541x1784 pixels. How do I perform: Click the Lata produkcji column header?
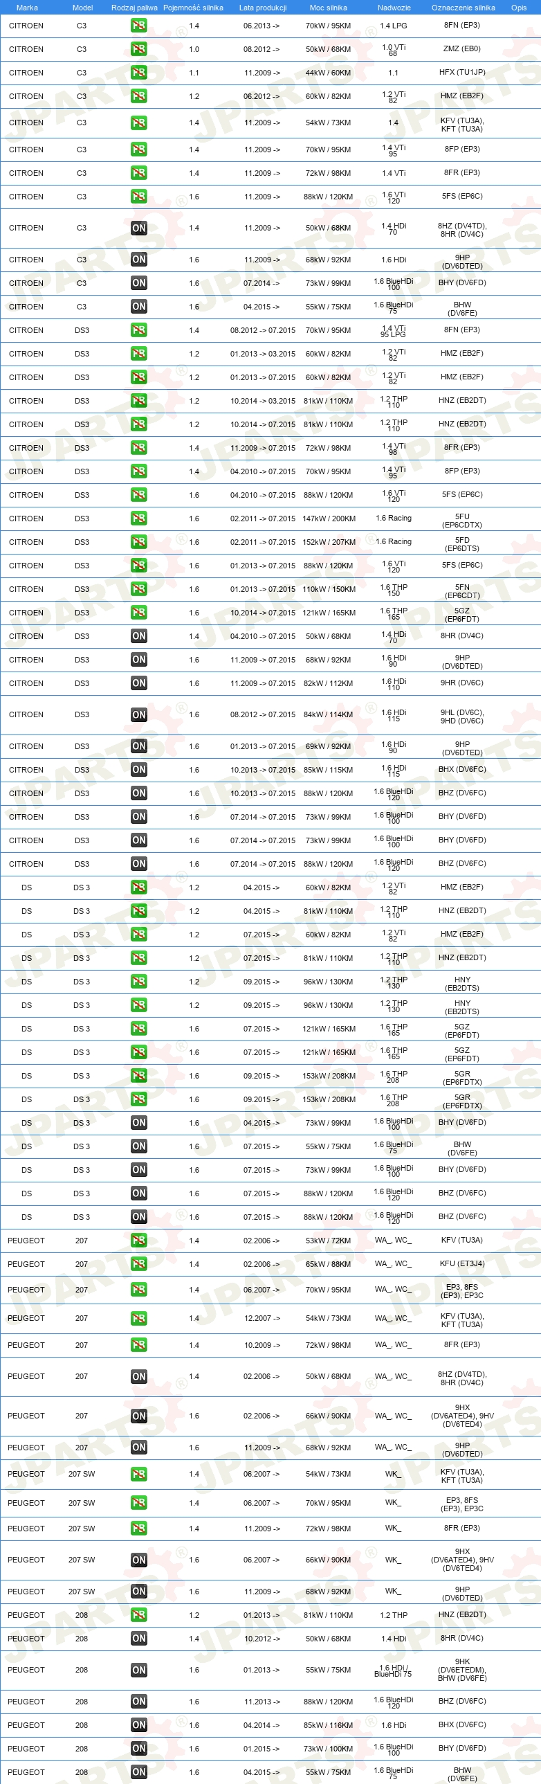[x=263, y=8]
